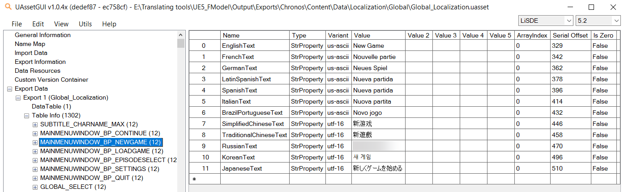Click the German text value cell
The image size is (624, 192).
[x=378, y=68]
